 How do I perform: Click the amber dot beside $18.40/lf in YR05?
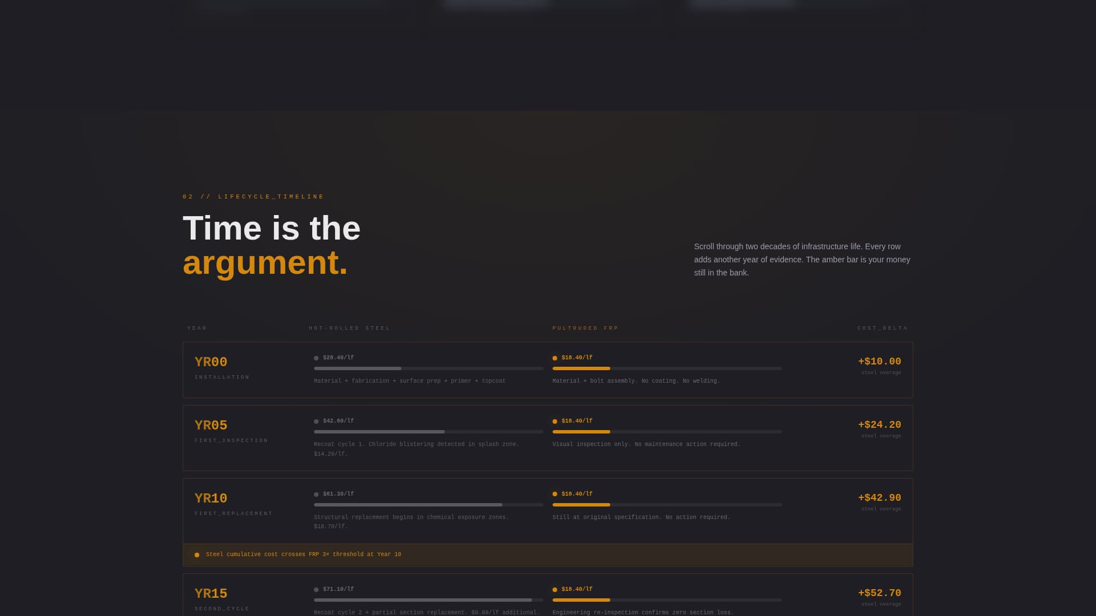pyautogui.click(x=555, y=421)
